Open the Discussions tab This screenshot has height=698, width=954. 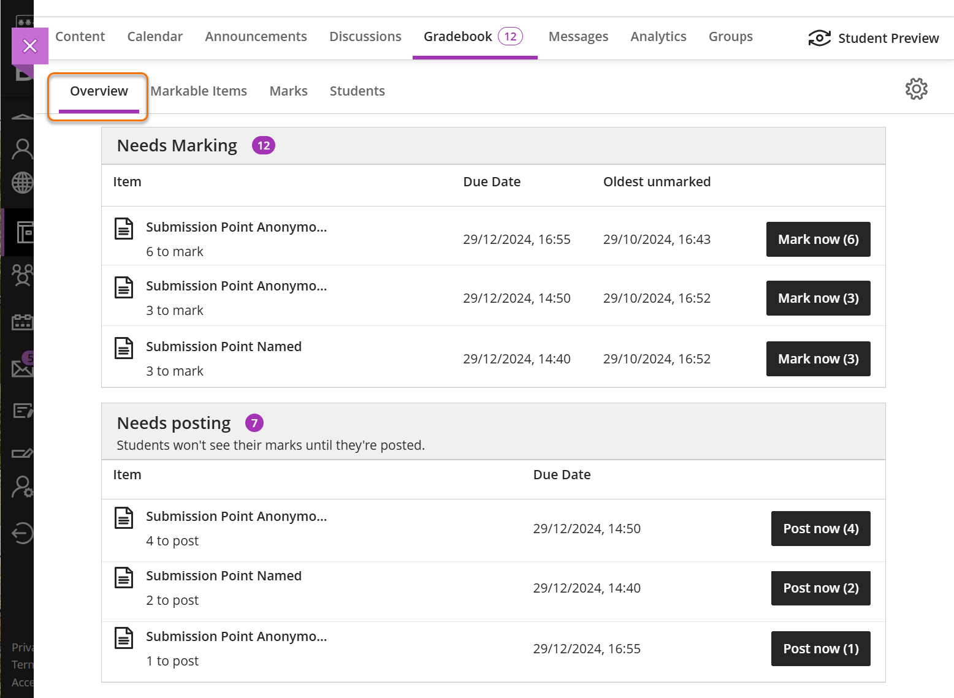365,37
